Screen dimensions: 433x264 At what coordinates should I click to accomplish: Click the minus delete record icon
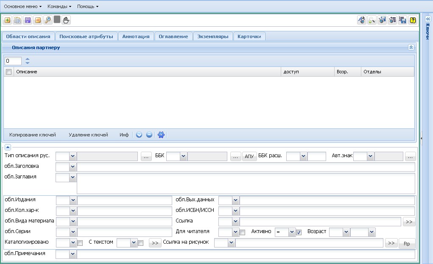point(38,20)
